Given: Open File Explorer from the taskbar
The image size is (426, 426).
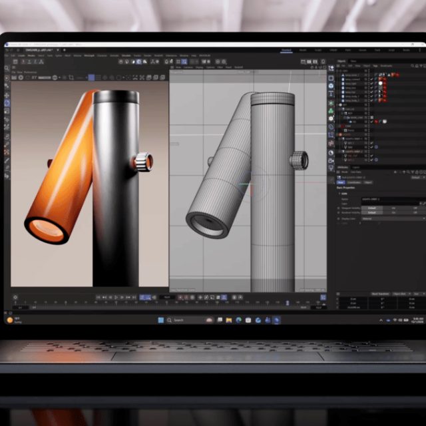Looking at the screenshot, I should [229, 320].
